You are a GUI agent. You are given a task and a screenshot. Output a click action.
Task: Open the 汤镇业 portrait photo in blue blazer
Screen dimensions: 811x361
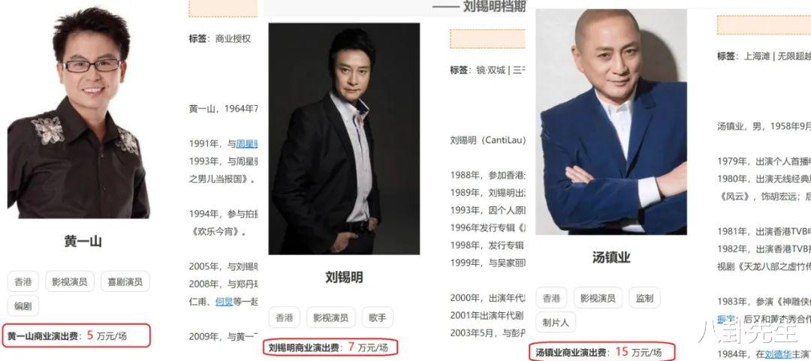(611, 122)
